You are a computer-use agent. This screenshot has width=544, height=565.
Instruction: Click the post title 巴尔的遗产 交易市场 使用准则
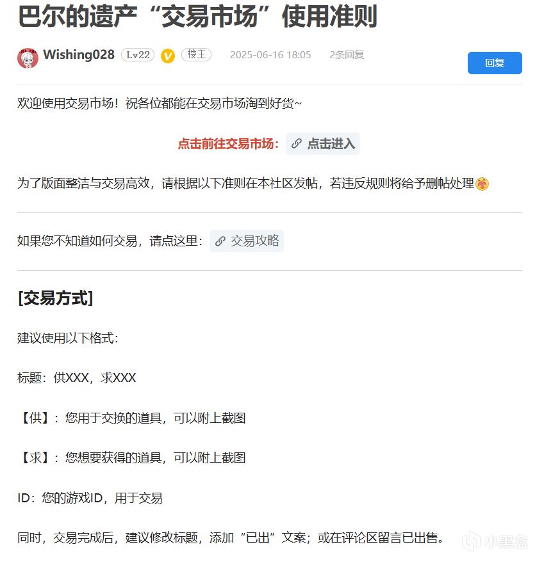click(x=197, y=16)
